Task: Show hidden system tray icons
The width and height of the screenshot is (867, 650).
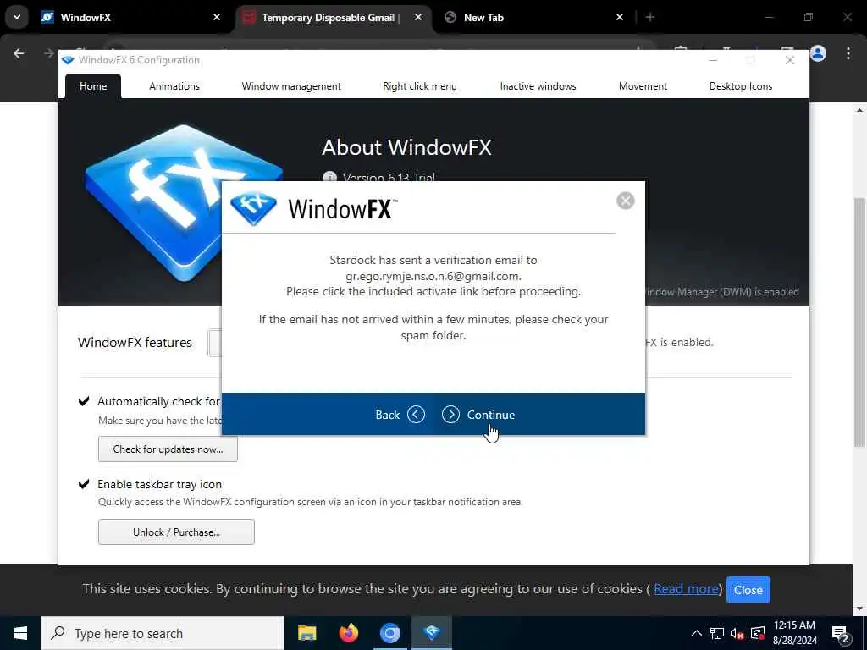Action: pyautogui.click(x=697, y=633)
